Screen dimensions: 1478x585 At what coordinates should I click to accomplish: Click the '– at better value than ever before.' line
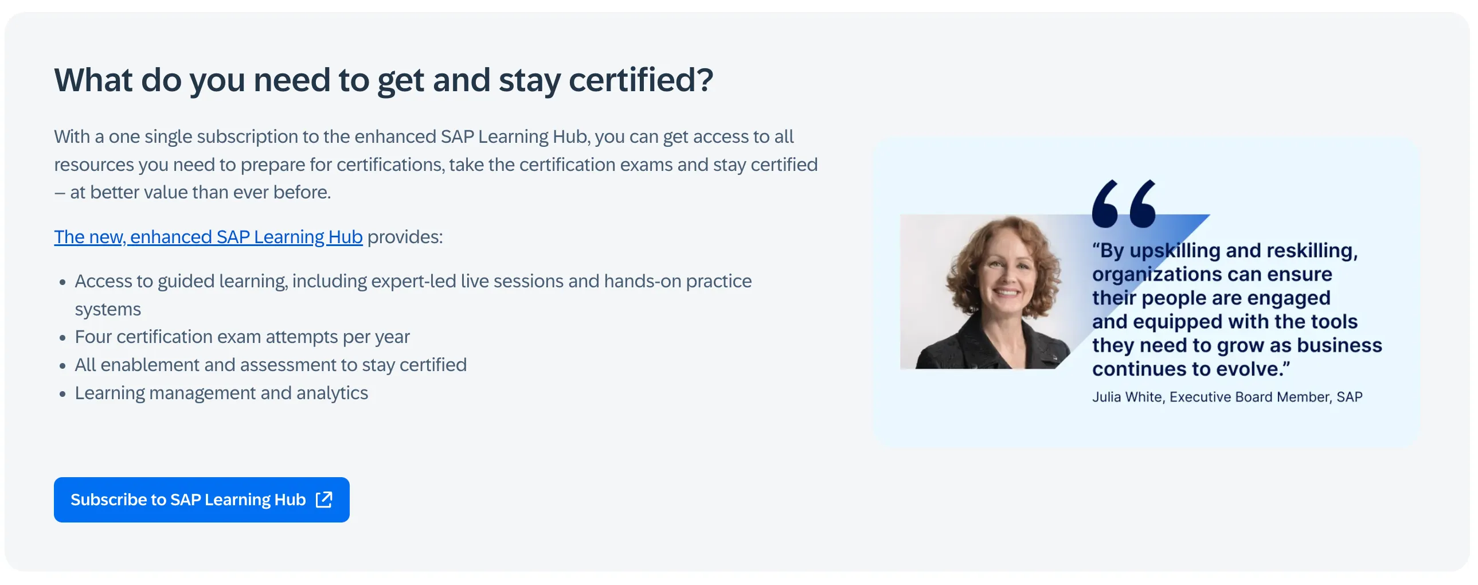coord(192,192)
